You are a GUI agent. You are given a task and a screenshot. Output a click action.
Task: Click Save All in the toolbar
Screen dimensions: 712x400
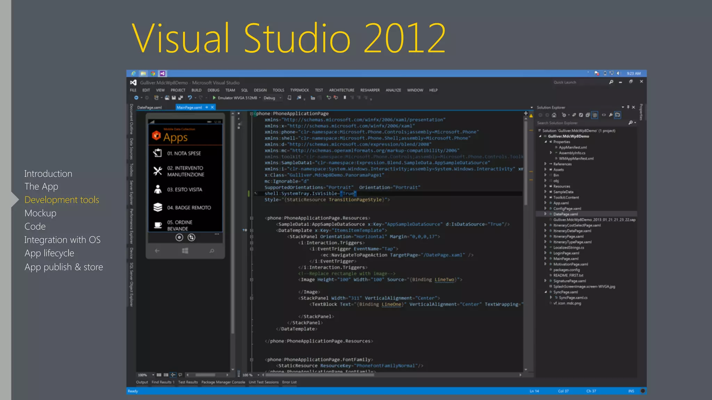coord(180,98)
